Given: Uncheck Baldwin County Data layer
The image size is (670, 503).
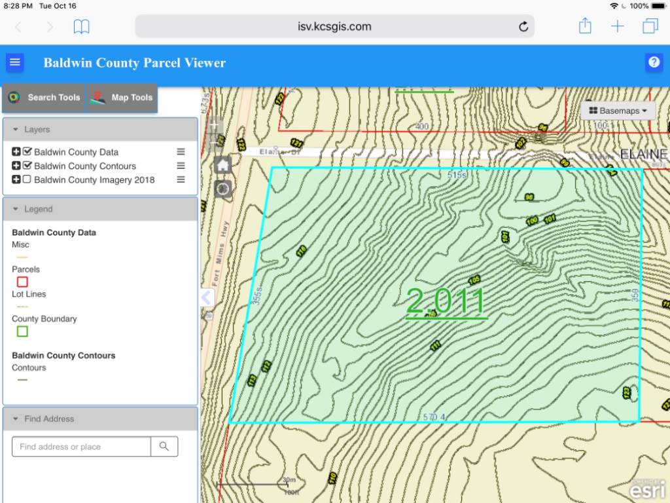Looking at the screenshot, I should (x=27, y=151).
